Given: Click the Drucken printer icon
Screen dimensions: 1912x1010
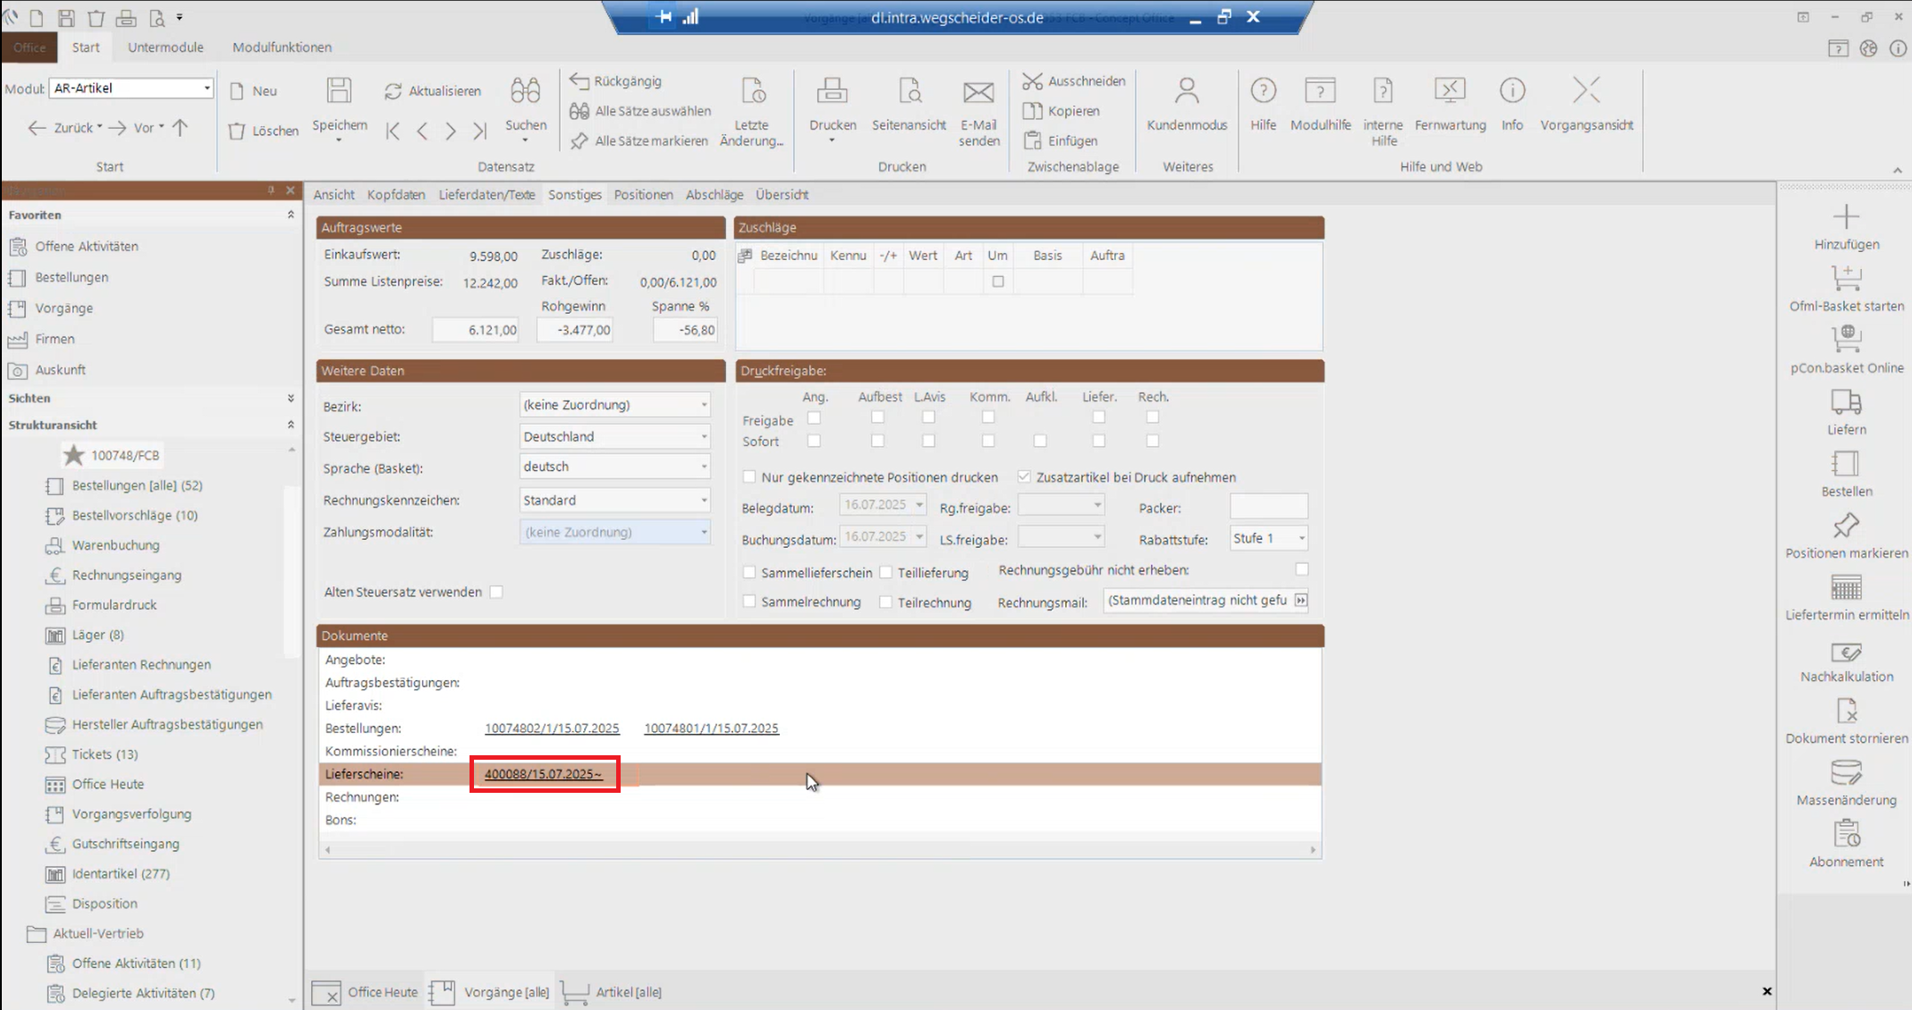Looking at the screenshot, I should (832, 91).
